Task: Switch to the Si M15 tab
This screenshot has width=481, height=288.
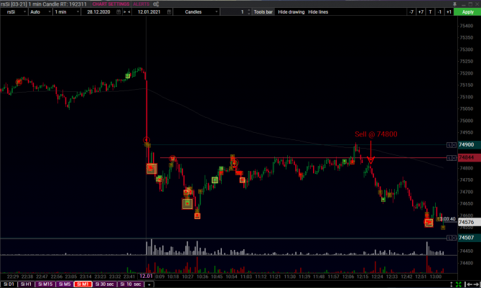Action: pyautogui.click(x=45, y=284)
